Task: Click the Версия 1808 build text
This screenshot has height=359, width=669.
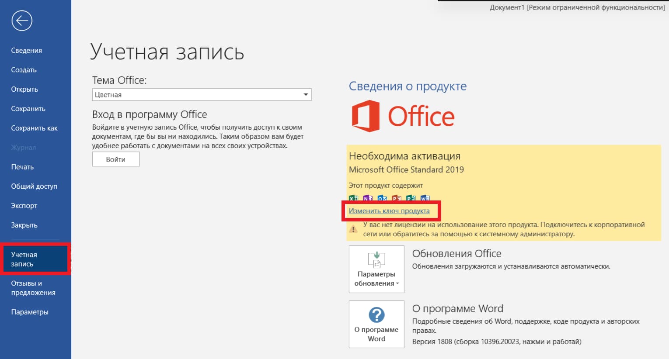Action: point(497,342)
